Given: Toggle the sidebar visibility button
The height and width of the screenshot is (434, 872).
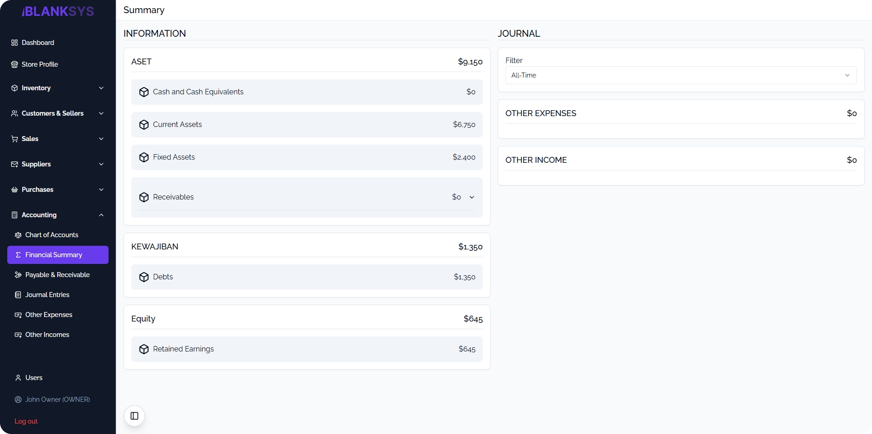Looking at the screenshot, I should [134, 416].
